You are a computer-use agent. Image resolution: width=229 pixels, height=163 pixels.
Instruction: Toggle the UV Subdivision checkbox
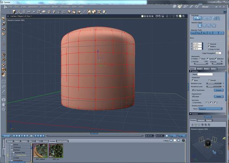coord(193,90)
